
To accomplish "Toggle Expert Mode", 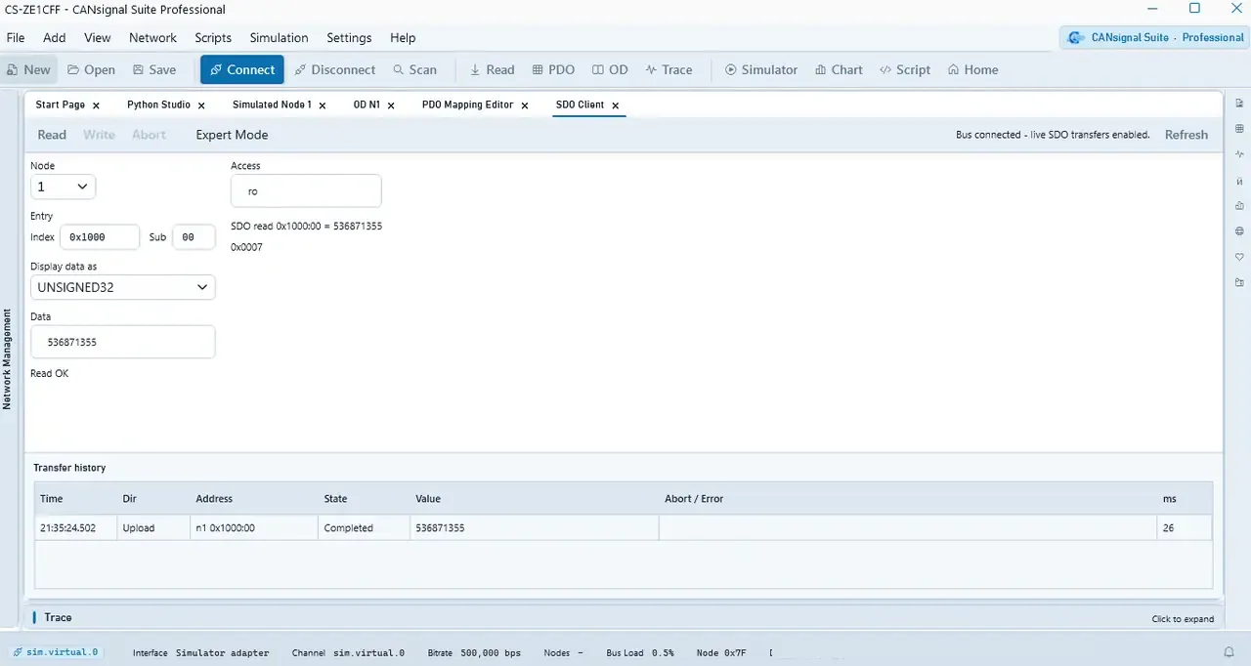I will click(x=232, y=135).
